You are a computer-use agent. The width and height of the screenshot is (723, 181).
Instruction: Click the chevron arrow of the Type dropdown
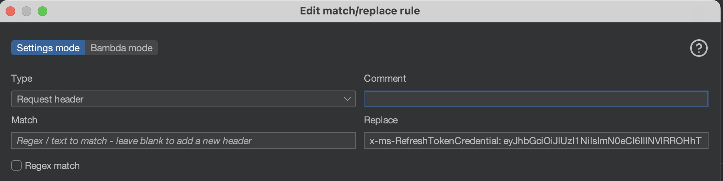click(347, 99)
